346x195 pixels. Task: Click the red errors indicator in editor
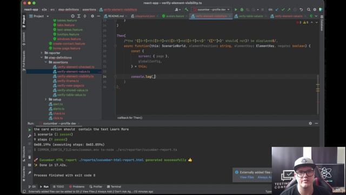pos(299,22)
